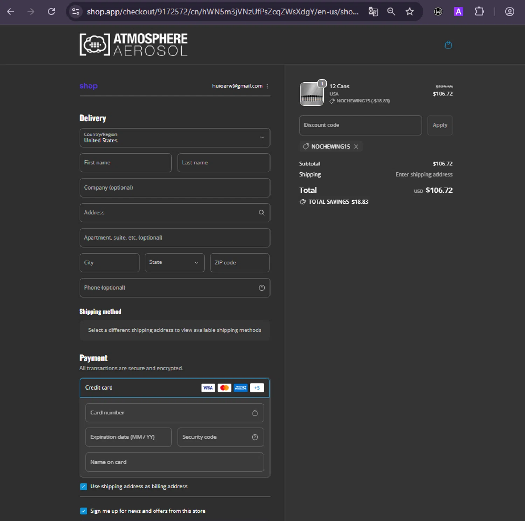Click the Last name field

coord(224,163)
